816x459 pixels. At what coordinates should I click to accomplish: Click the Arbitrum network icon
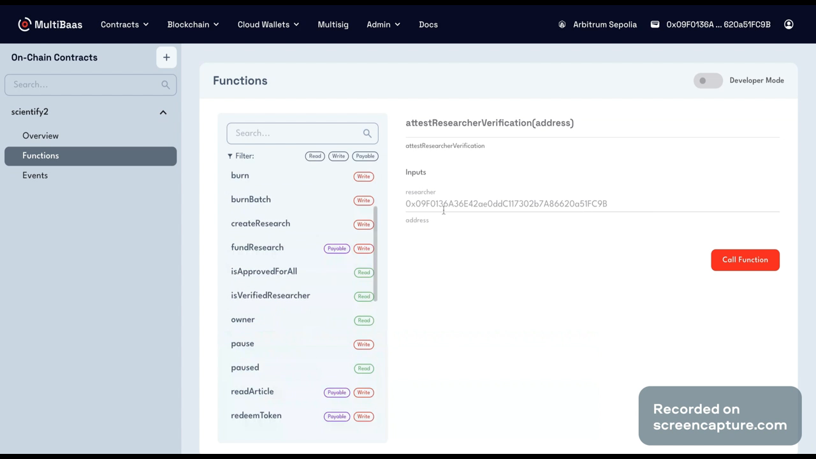562,24
